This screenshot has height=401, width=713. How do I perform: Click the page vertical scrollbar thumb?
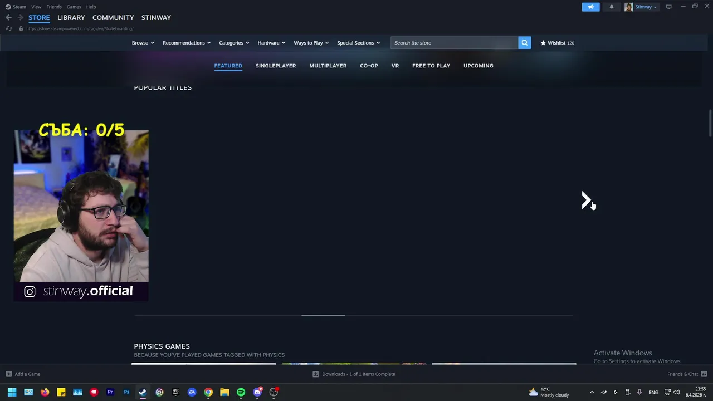(710, 123)
